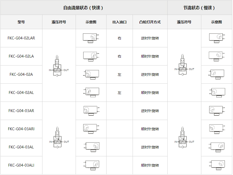Click the throttle-state hydraulic symbol for 02 series
Viewport: 233px width, 175px height.
[184, 65]
